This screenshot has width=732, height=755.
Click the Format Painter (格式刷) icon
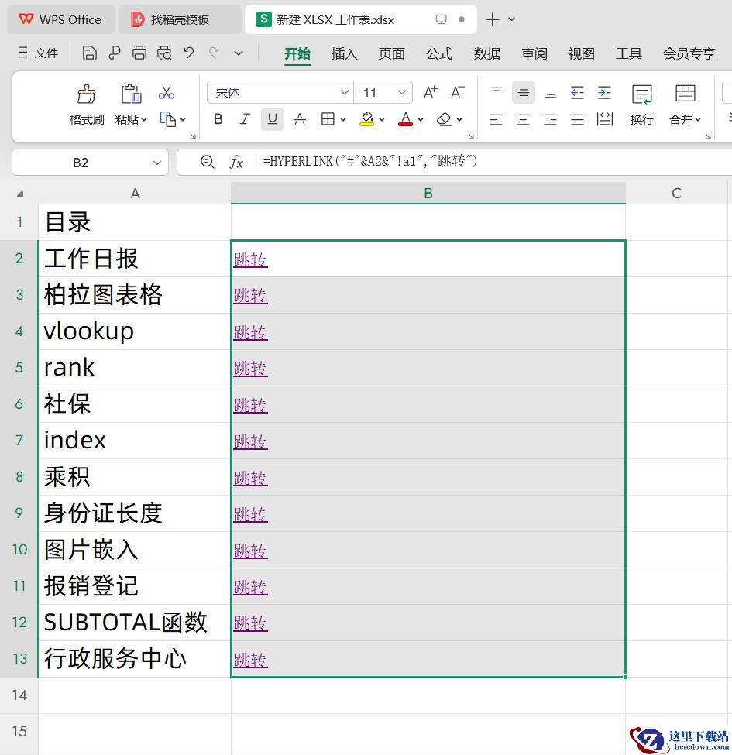tap(87, 94)
